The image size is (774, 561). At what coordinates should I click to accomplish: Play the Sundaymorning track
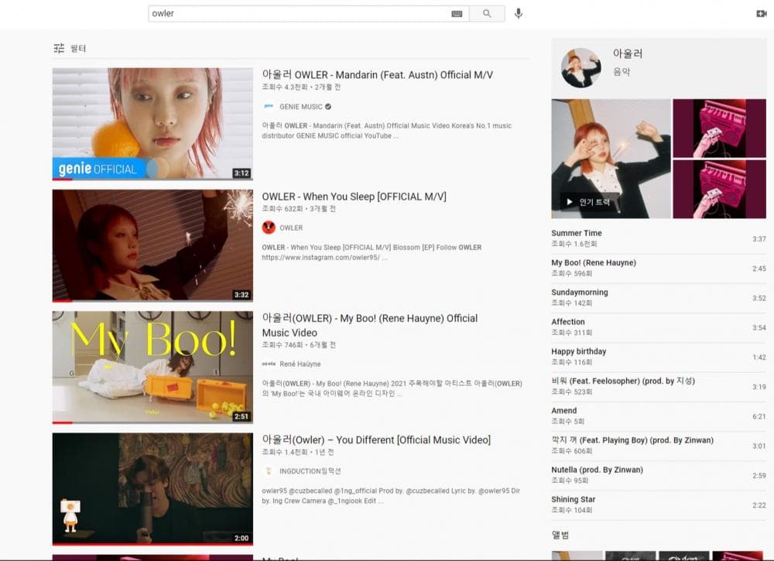pos(659,297)
